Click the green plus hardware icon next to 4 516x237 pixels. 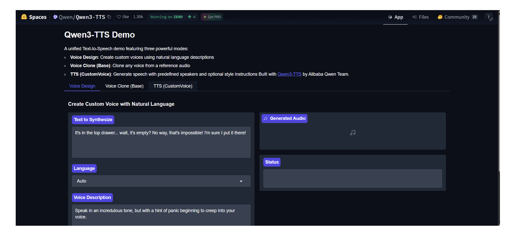pyautogui.click(x=190, y=17)
